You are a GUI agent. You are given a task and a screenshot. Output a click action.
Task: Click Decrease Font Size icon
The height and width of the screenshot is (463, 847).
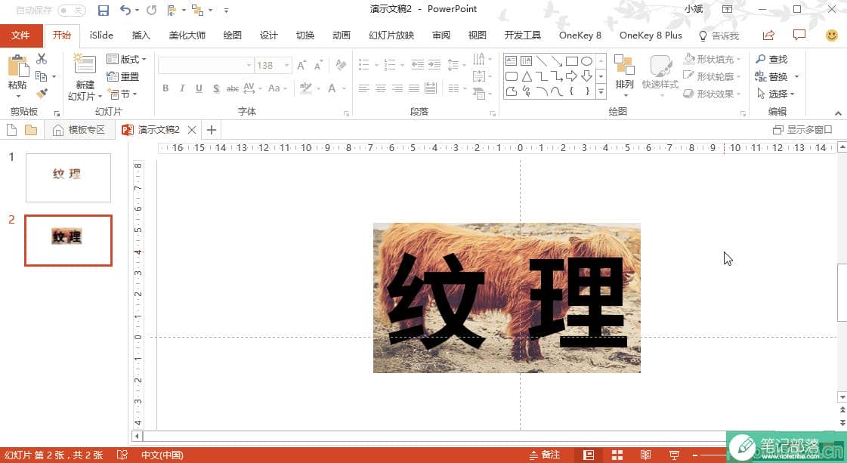click(x=319, y=65)
